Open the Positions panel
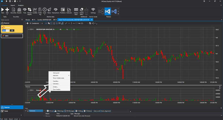The image size is (223, 120). (x=63, y=11)
